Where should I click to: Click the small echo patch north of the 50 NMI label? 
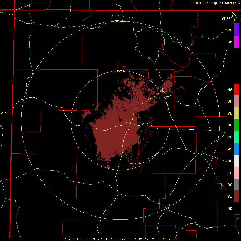(x=124, y=67)
